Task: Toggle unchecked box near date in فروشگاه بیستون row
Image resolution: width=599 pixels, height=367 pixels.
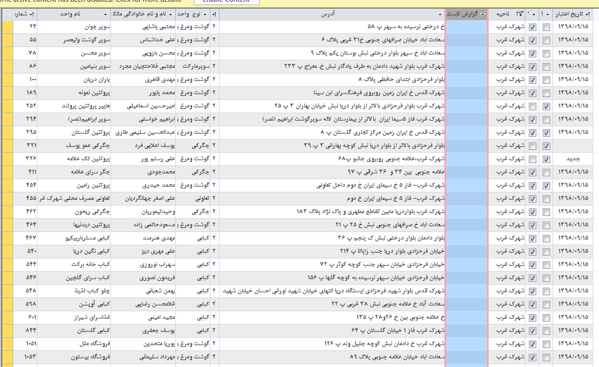Action: [x=546, y=357]
